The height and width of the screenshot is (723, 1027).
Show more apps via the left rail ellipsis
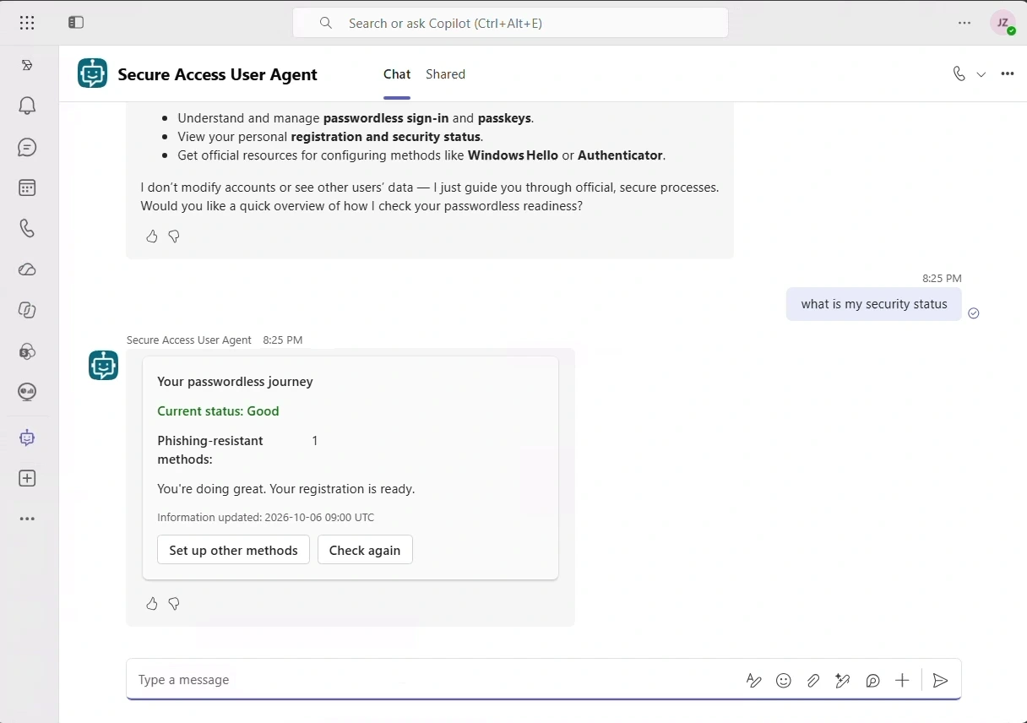coord(27,519)
